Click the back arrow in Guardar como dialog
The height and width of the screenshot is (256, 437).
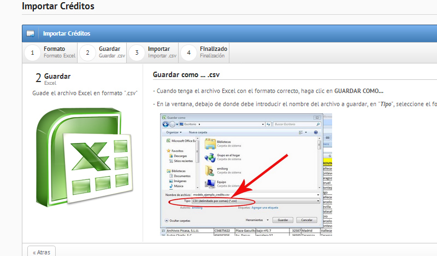click(166, 124)
